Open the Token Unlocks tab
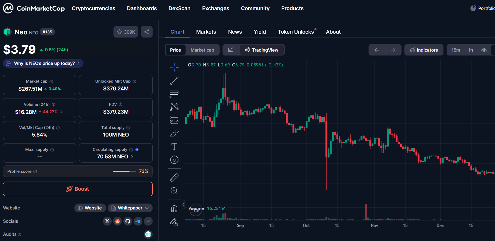This screenshot has height=241, width=495. tap(296, 32)
